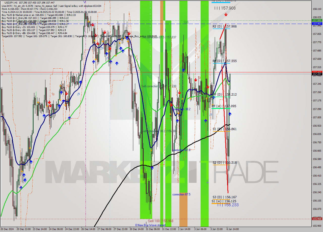Image resolution: width=323 pixels, height=232 pixels.
Task: Click the Sell 100 | 155.968 label
Action: [160, 221]
